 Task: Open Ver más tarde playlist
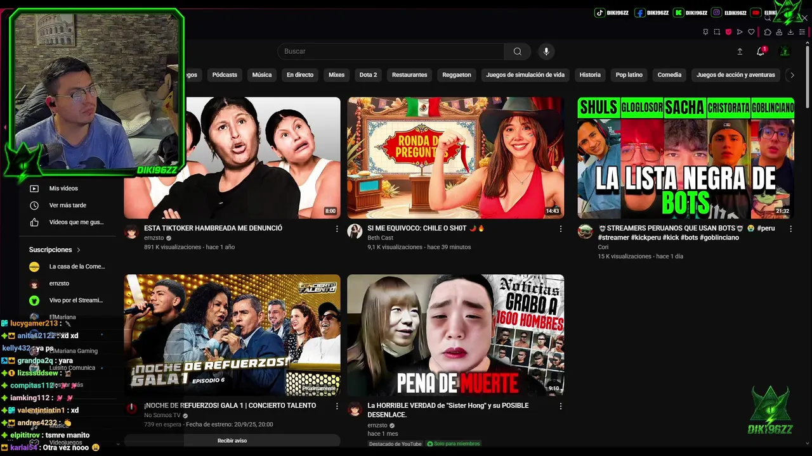coord(67,205)
